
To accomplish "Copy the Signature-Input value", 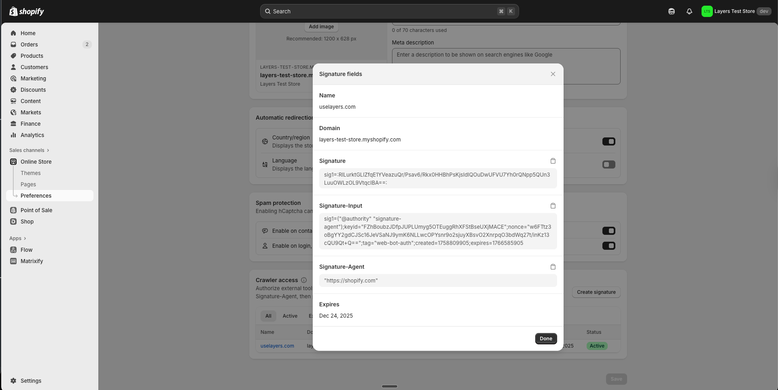I will coord(553,206).
